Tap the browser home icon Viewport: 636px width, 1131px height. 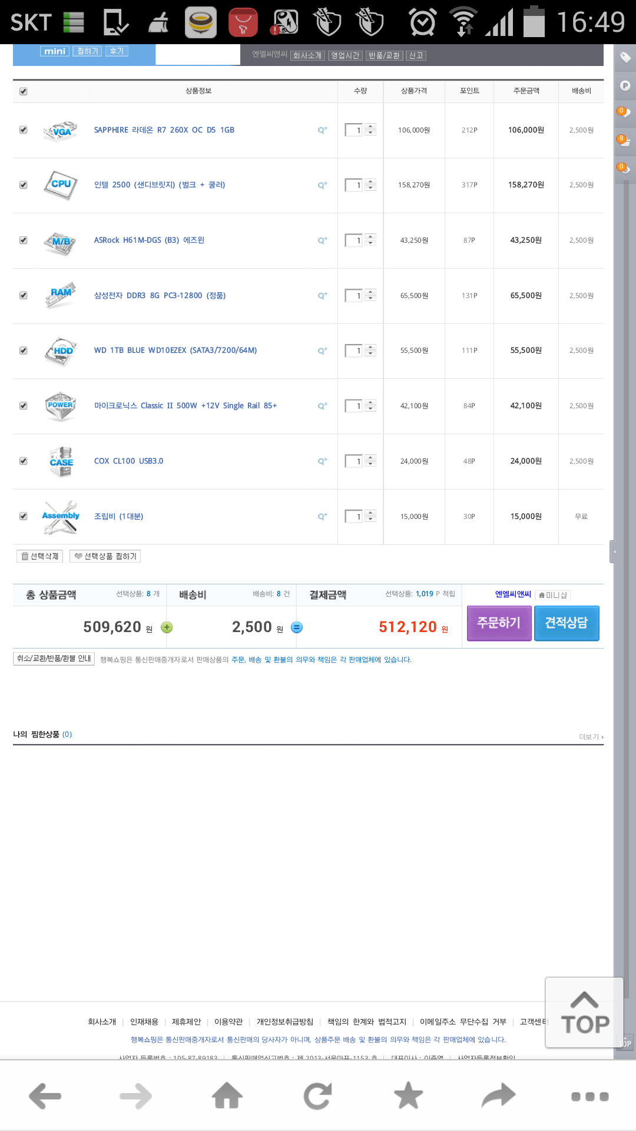point(227,1096)
